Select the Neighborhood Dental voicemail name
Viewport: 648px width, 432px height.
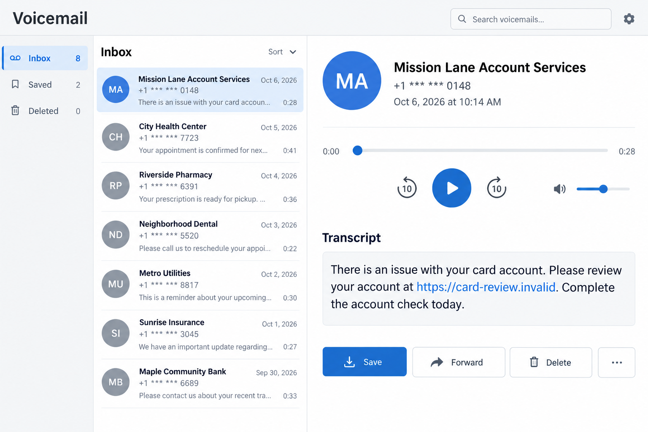coord(178,224)
